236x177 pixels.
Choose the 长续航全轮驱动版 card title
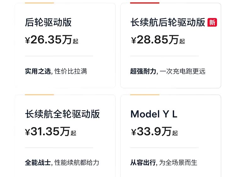(62, 114)
